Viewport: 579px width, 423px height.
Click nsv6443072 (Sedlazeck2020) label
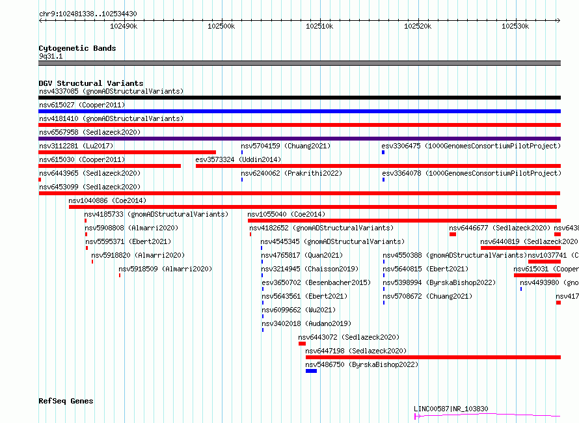(x=349, y=337)
